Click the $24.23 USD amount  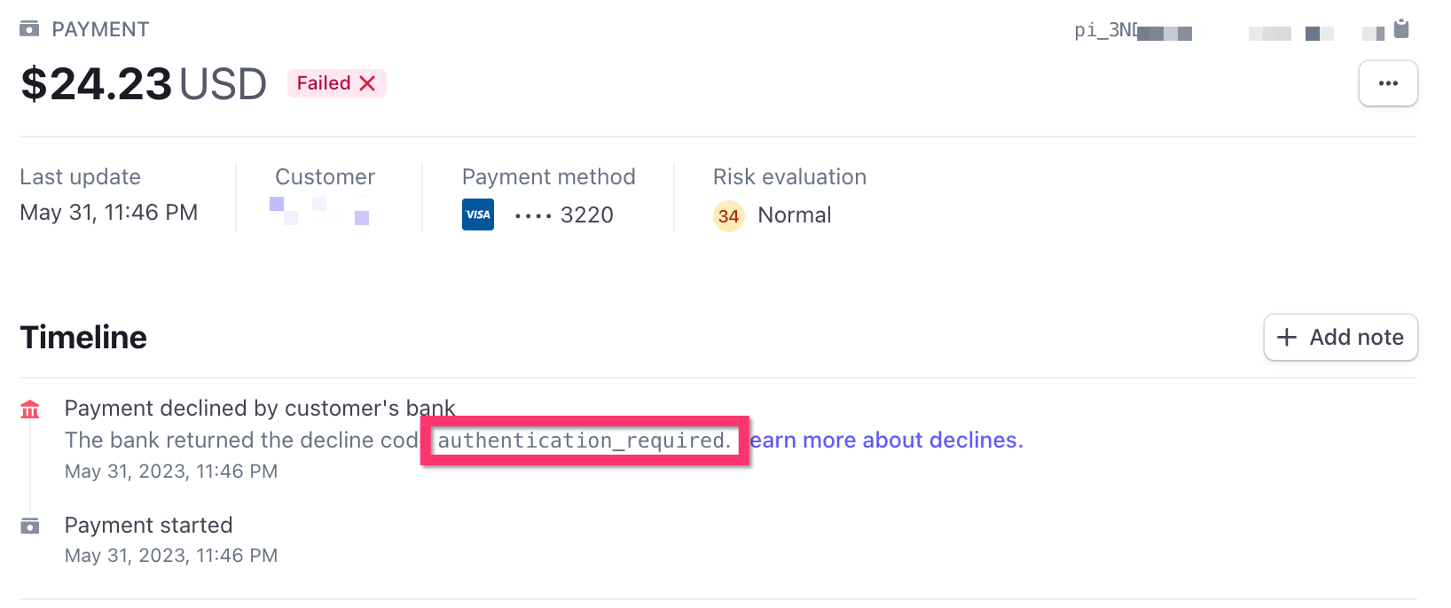(x=143, y=84)
